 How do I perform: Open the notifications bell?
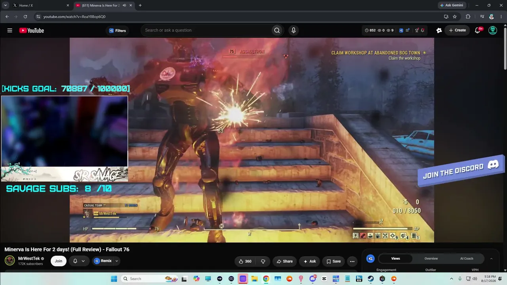coord(478,30)
